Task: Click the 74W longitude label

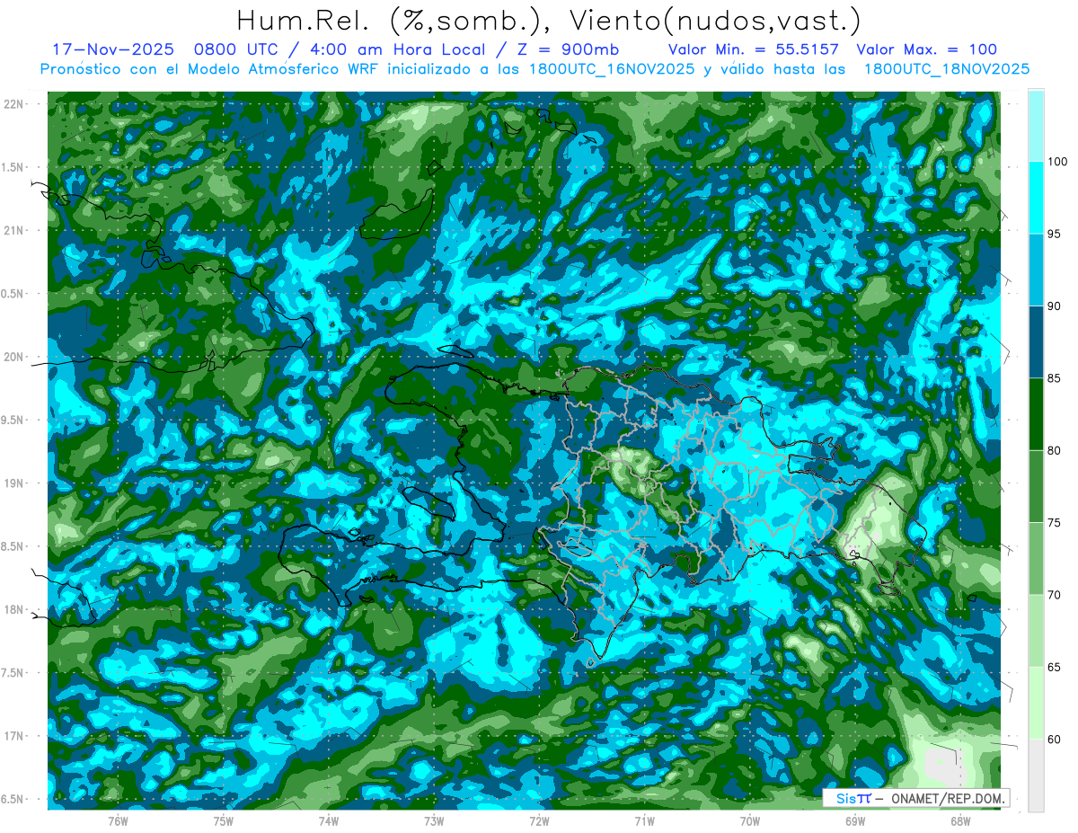Action: point(329,821)
